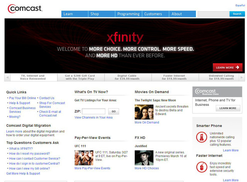Open the Shop menu
247x182 pixels.
[x=102, y=14]
